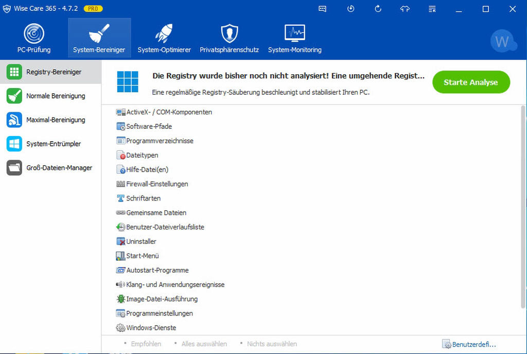
Task: Switch to System-Optimierer tab label
Action: click(x=164, y=50)
